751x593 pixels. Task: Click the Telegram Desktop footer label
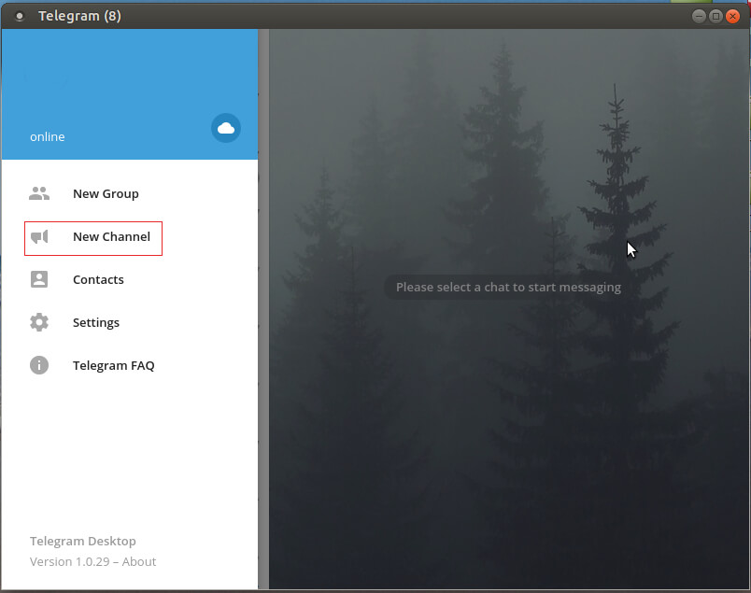click(x=82, y=541)
